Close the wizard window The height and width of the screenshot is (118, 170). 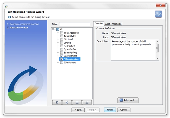[x=161, y=5]
